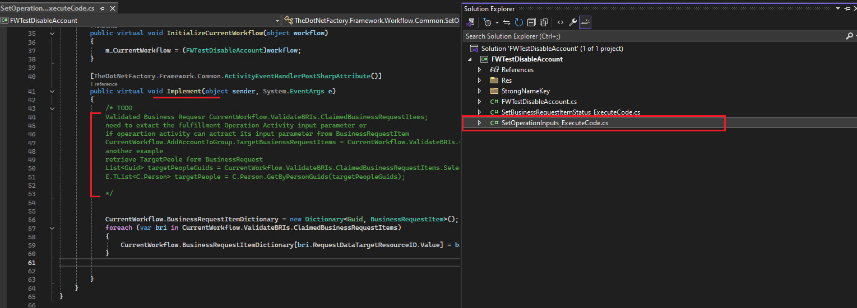This screenshot has height=308, width=857.
Task: Click Sync with Active Document arrows icon
Action: tap(507, 22)
